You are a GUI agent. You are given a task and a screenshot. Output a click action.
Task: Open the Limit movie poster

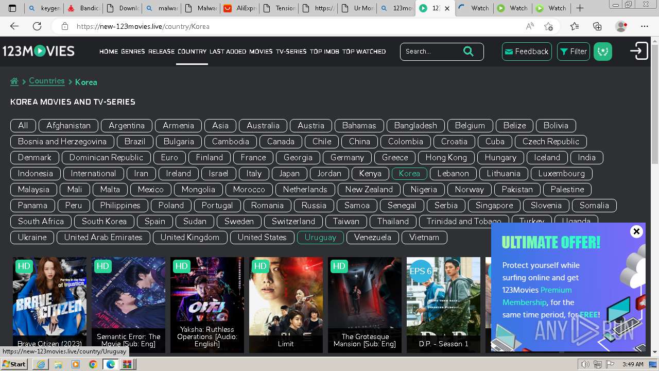(x=286, y=305)
